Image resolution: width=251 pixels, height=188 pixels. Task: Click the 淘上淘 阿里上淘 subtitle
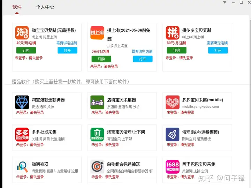(44, 37)
